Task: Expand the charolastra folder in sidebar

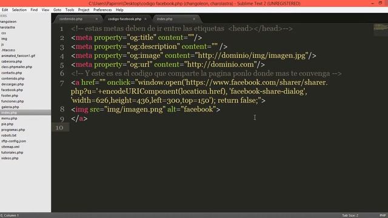Action: 7,27
